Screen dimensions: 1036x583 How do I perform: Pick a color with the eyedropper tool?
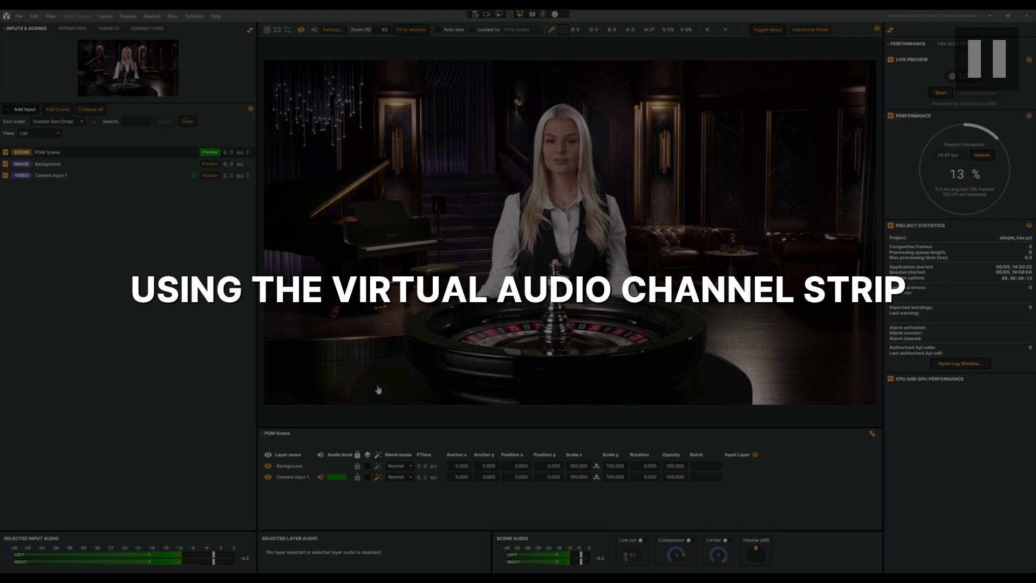click(x=551, y=30)
